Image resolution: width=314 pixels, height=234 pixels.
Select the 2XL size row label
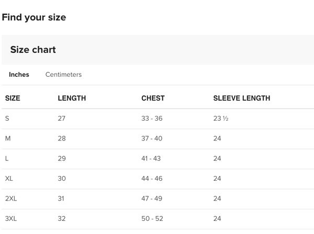click(11, 198)
